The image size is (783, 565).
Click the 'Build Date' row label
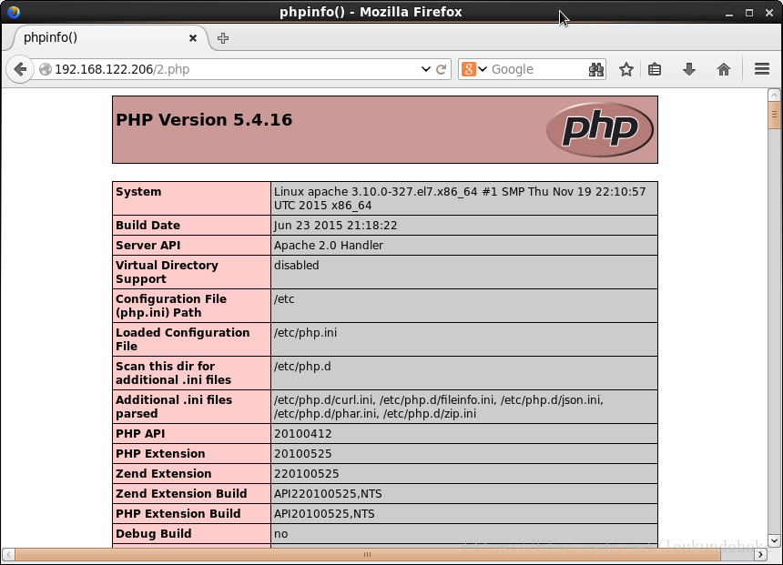tap(147, 225)
